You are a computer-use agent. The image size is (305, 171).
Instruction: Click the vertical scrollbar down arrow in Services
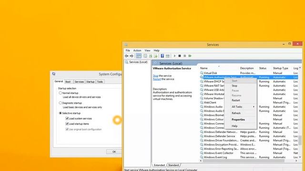point(300,157)
